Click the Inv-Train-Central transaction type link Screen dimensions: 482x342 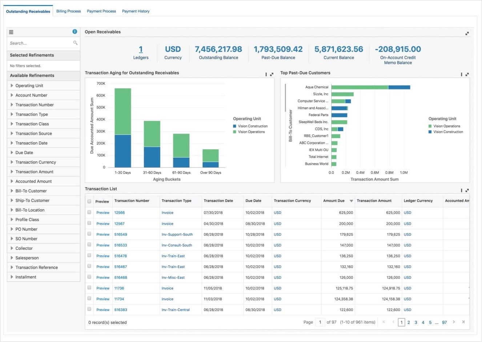(x=176, y=310)
